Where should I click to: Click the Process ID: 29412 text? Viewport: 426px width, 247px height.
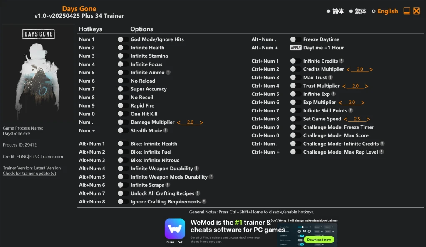tap(20, 145)
